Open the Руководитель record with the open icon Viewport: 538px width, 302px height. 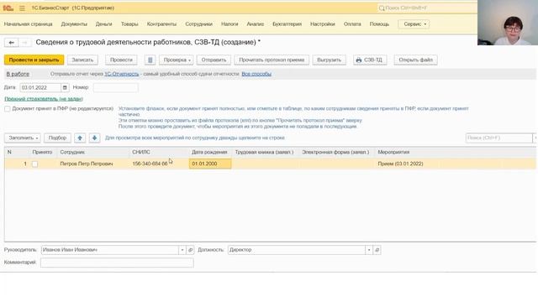click(x=191, y=250)
